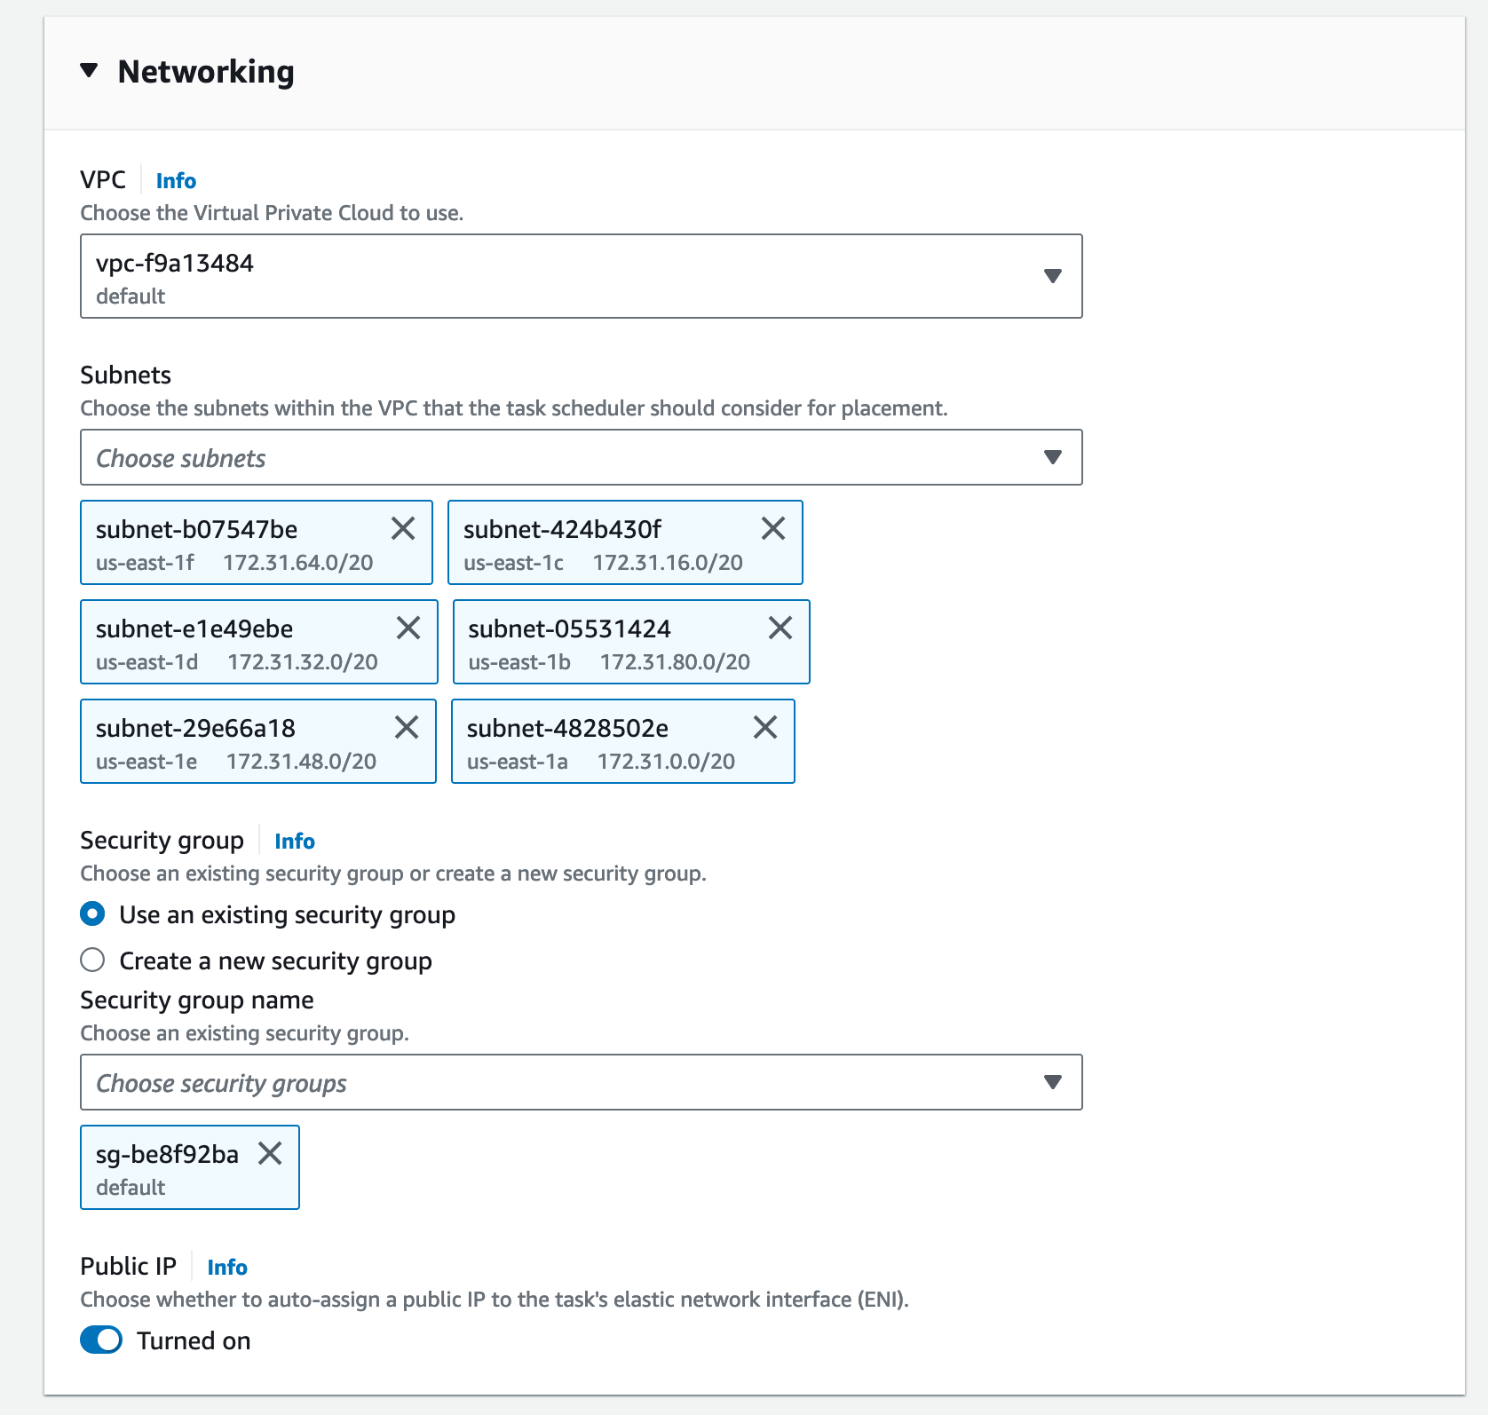Open the Public IP Info link

pos(227,1268)
